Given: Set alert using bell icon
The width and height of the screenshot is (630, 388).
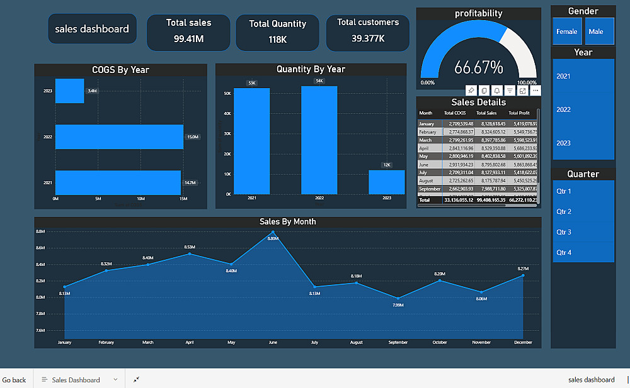Looking at the screenshot, I should tap(497, 91).
